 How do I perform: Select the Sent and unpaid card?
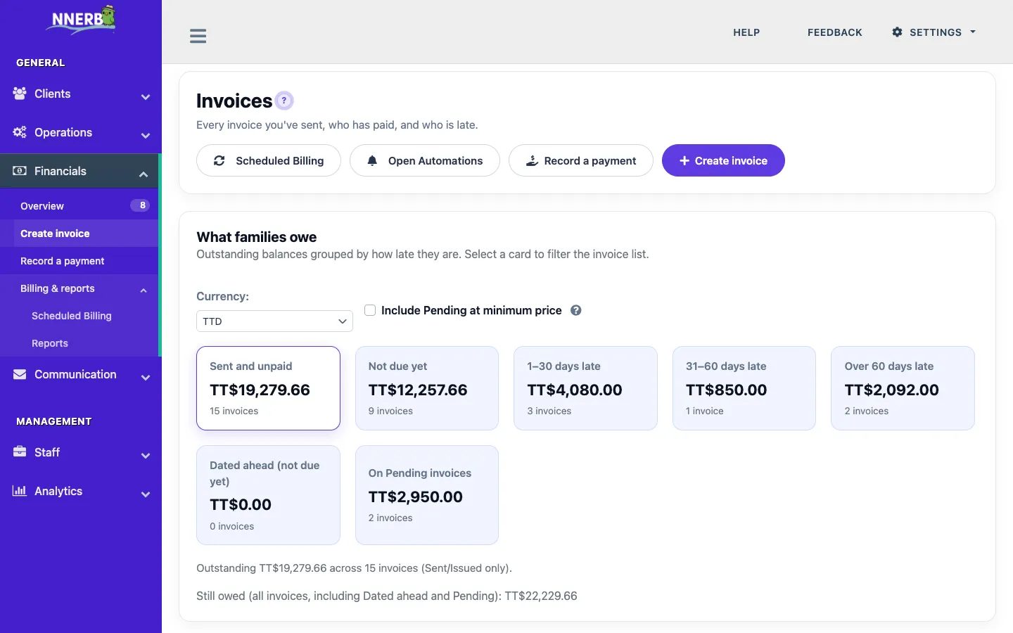click(268, 388)
